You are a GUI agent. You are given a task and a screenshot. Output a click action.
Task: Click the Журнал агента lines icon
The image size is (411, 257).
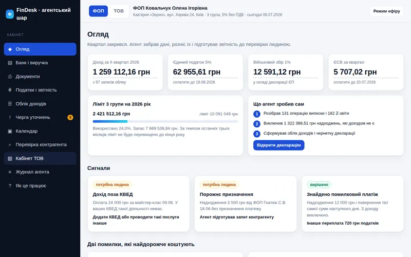pyautogui.click(x=10, y=172)
